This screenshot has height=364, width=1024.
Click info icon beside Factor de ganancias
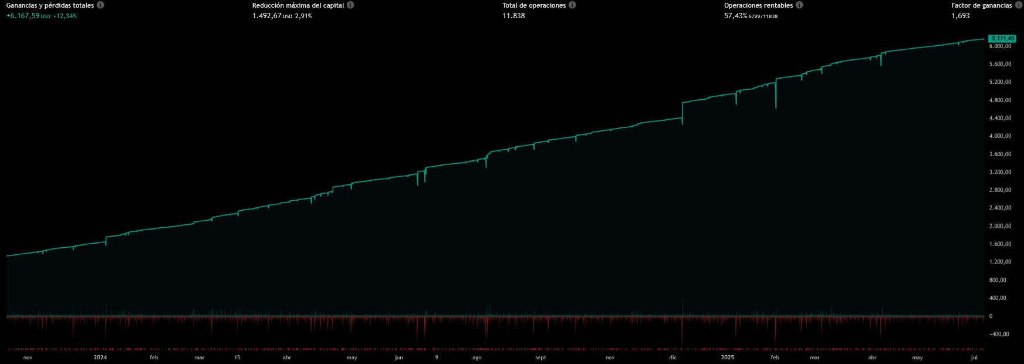[1018, 5]
